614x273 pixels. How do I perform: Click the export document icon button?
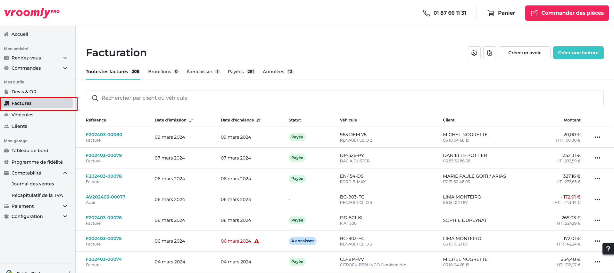tap(490, 53)
